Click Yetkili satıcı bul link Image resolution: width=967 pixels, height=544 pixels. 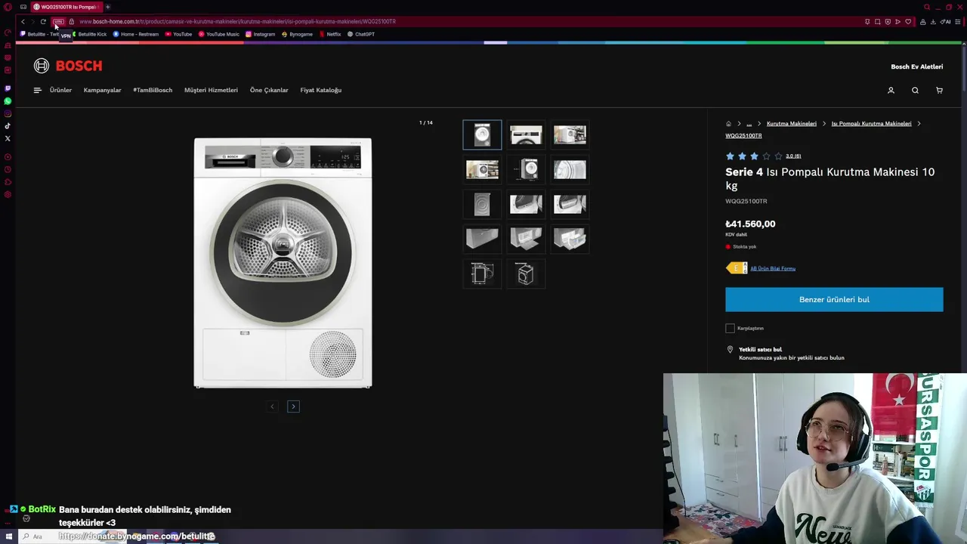pyautogui.click(x=760, y=349)
